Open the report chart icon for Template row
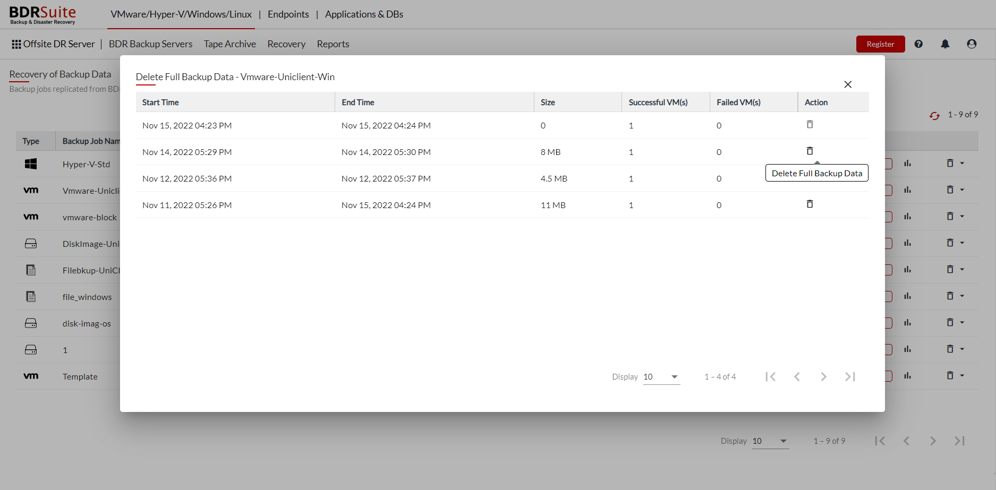 (x=907, y=376)
